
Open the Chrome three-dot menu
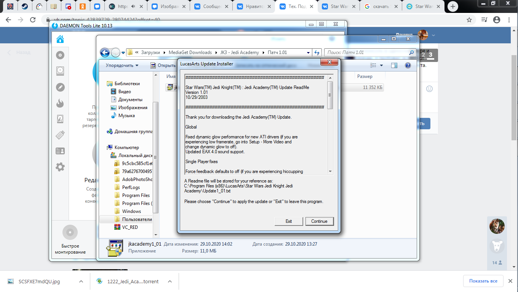pos(510,20)
